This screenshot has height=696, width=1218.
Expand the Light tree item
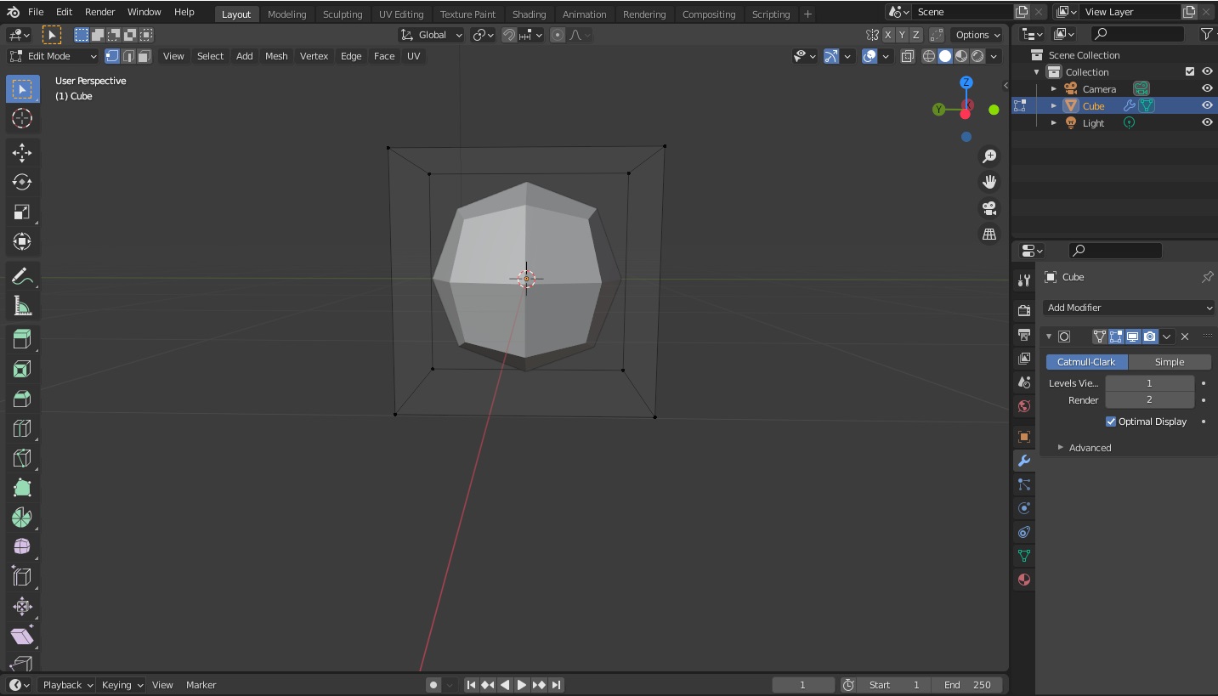1054,122
